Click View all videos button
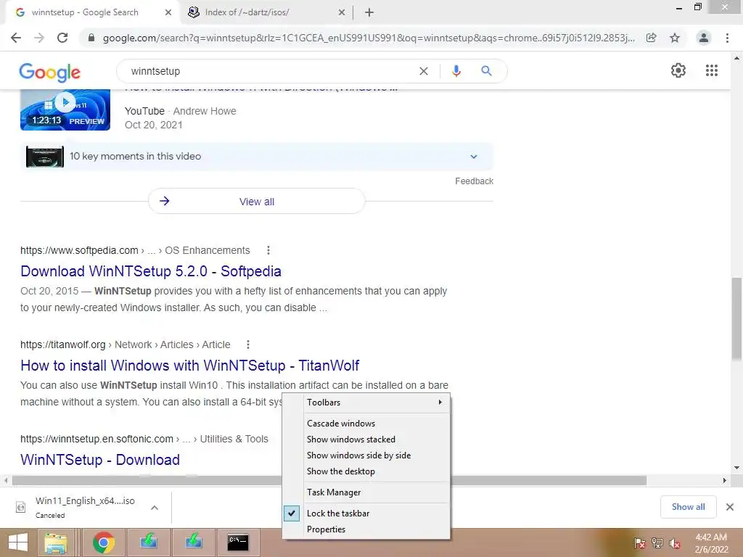 (256, 202)
